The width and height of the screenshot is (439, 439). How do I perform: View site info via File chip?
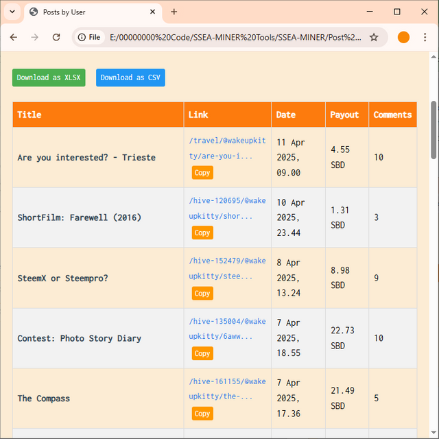click(89, 37)
